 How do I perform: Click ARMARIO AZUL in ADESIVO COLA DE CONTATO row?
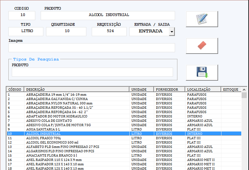(x=200, y=121)
